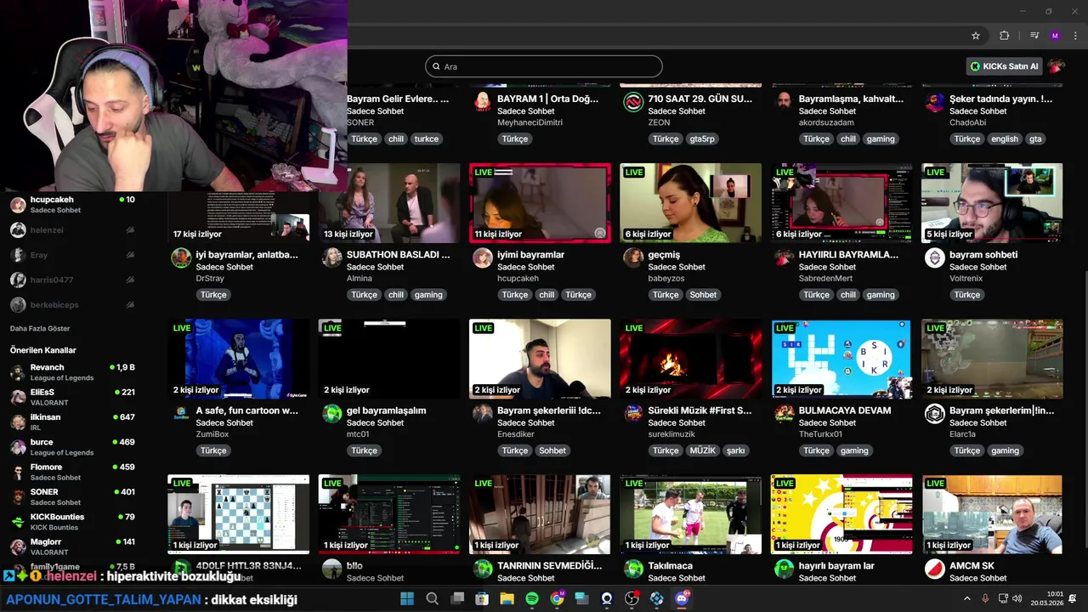Click the Almina channel avatar

(331, 258)
